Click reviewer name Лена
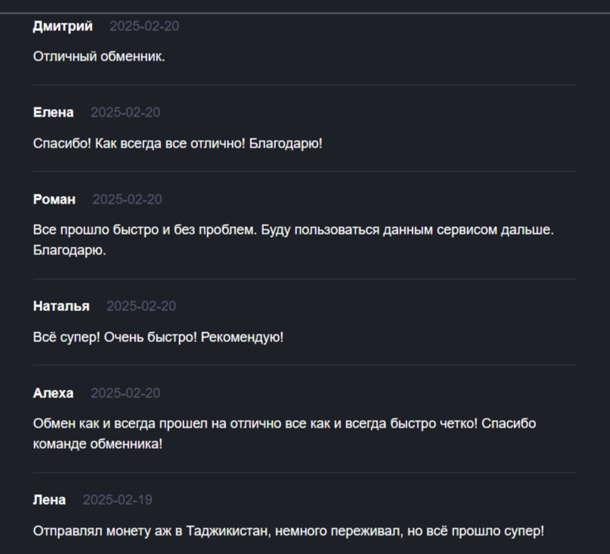Image resolution: width=610 pixels, height=554 pixels. pyautogui.click(x=49, y=500)
